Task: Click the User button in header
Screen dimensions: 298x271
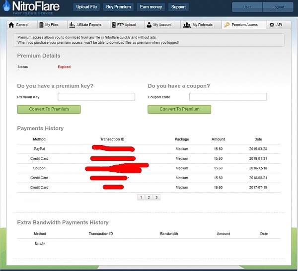Action: click(x=247, y=7)
